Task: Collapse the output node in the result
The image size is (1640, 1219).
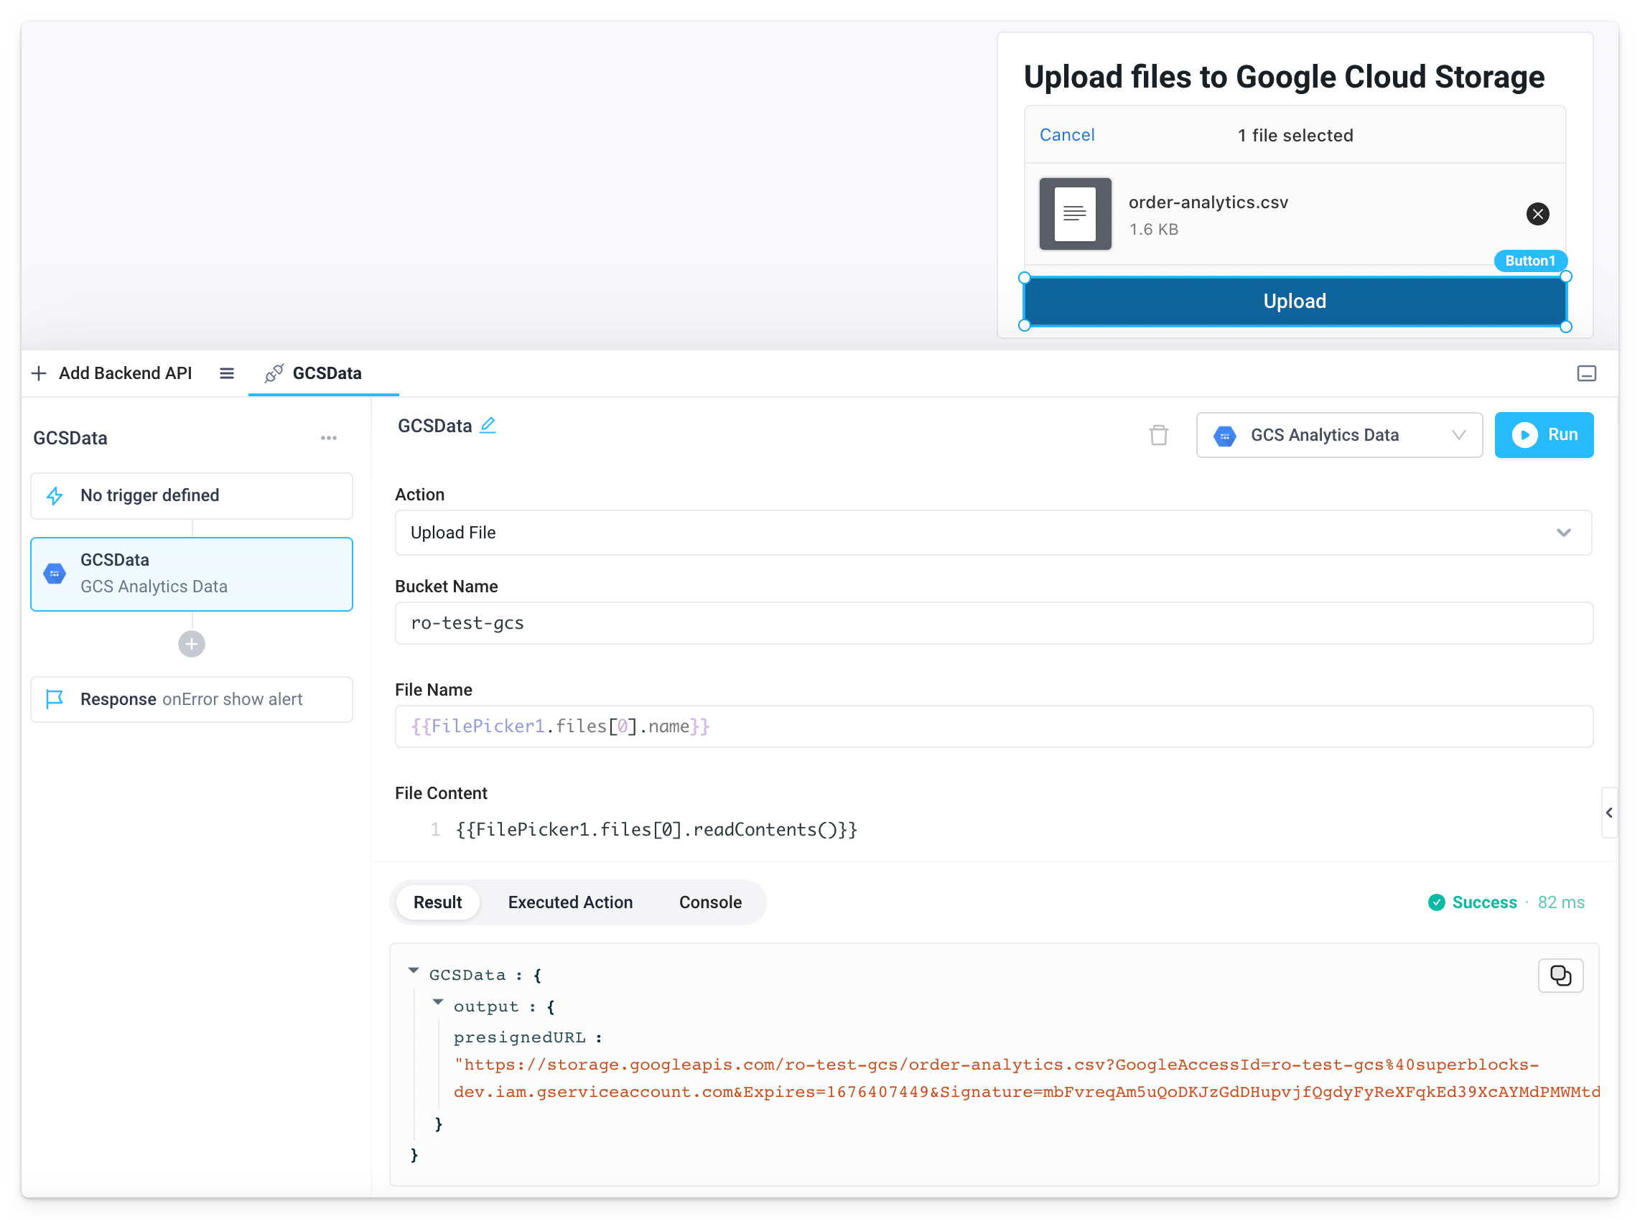Action: coord(439,1002)
